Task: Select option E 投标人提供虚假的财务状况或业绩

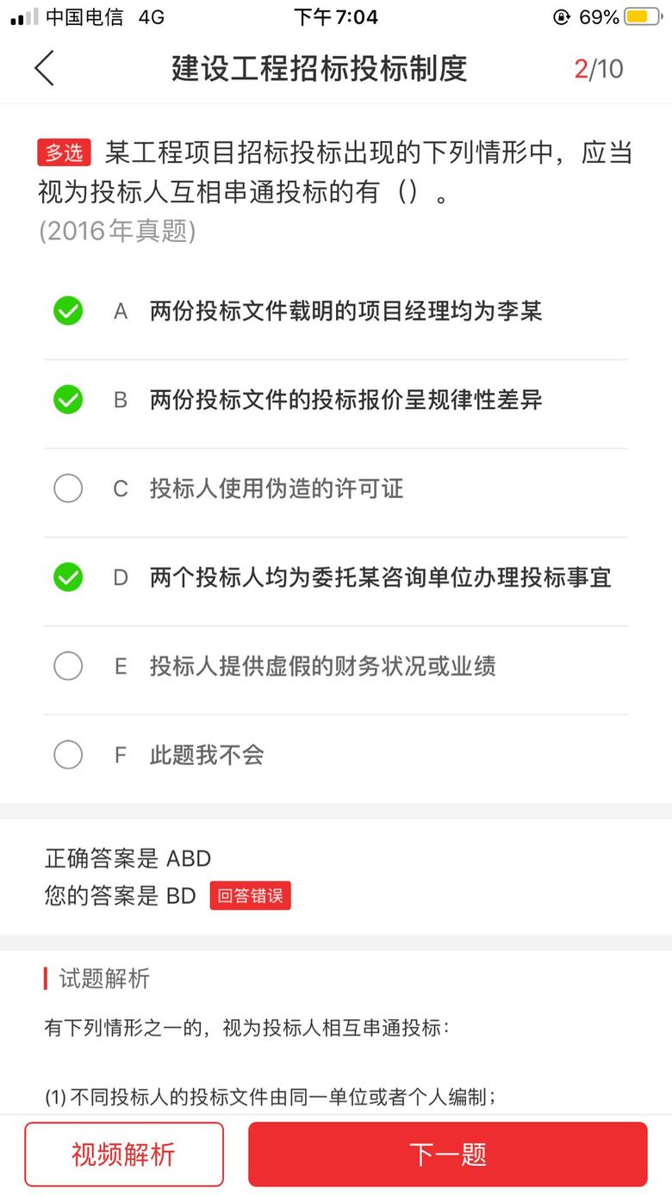Action: coord(68,666)
